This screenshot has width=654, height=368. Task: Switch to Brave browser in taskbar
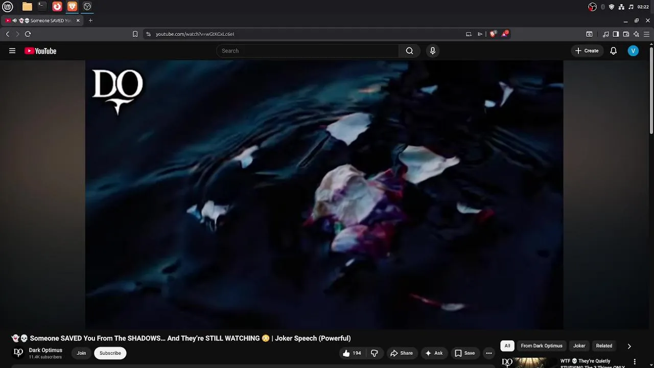click(x=72, y=7)
